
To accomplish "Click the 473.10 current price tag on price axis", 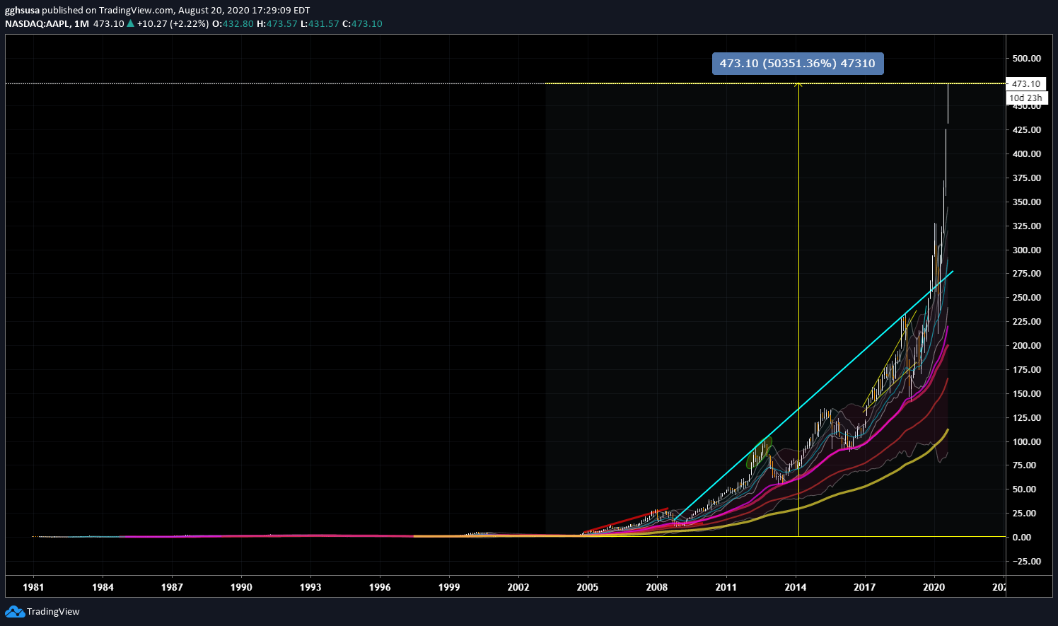I will [x=1026, y=84].
